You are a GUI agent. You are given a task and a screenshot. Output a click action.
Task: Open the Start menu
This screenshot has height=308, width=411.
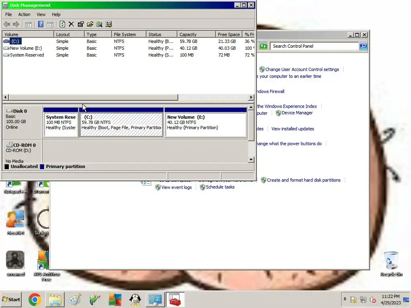point(11,300)
